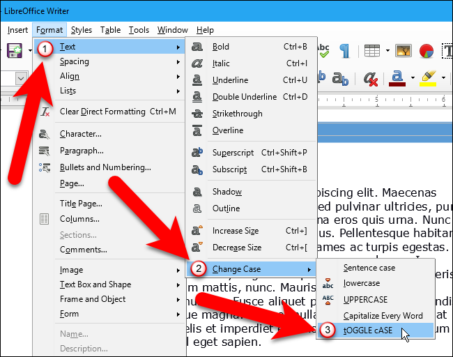Click the Highlighting Color marker icon
The width and height of the screenshot is (453, 357).
pyautogui.click(x=429, y=78)
